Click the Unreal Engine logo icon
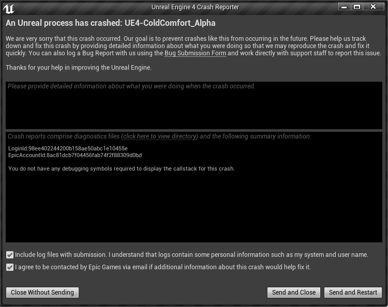388x307 pixels. click(x=9, y=8)
